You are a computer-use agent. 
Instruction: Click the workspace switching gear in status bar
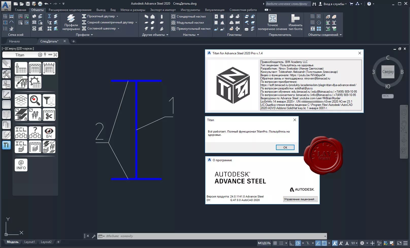pyautogui.click(x=362, y=243)
